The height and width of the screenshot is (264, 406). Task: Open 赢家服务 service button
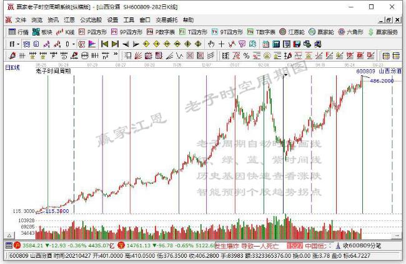[384, 32]
